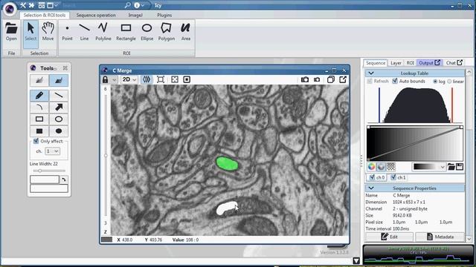Select the Point ROI tool
476x267 pixels.
point(67,32)
